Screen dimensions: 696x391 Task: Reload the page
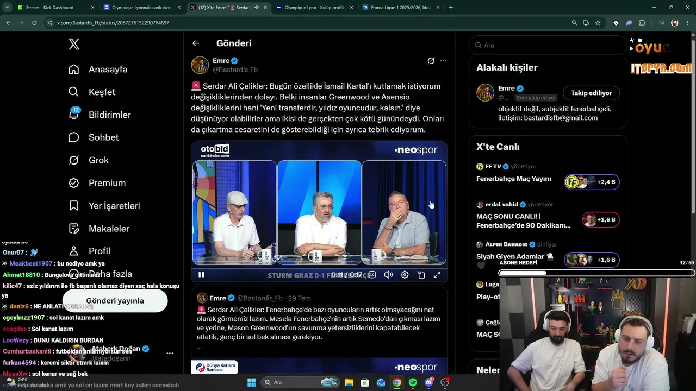pyautogui.click(x=34, y=23)
